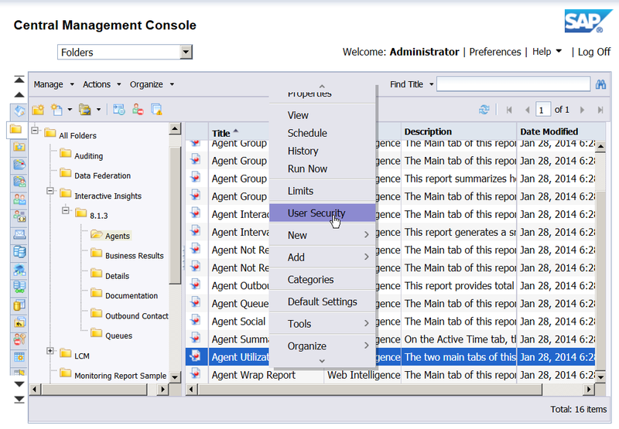Click the user with red circle toolbar icon

138,110
